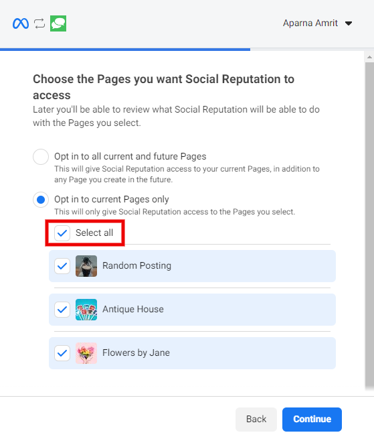Screen dimensions: 374x445
Task: Click the scrollbar up arrow
Action: 369,57
